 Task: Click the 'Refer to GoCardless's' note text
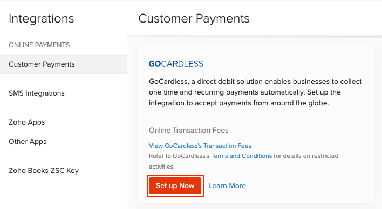(x=179, y=156)
